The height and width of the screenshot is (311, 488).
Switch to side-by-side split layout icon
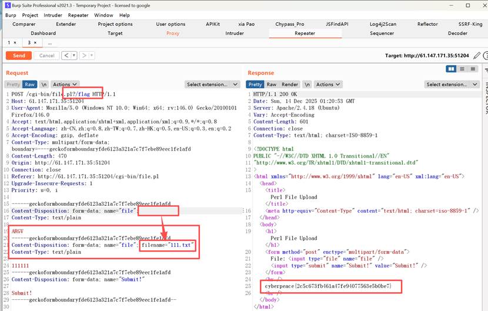[x=451, y=69]
